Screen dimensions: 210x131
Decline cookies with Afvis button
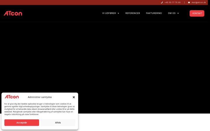pos(58,123)
